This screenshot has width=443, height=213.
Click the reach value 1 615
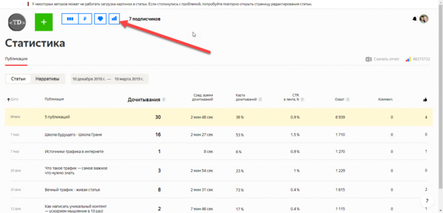point(340,190)
